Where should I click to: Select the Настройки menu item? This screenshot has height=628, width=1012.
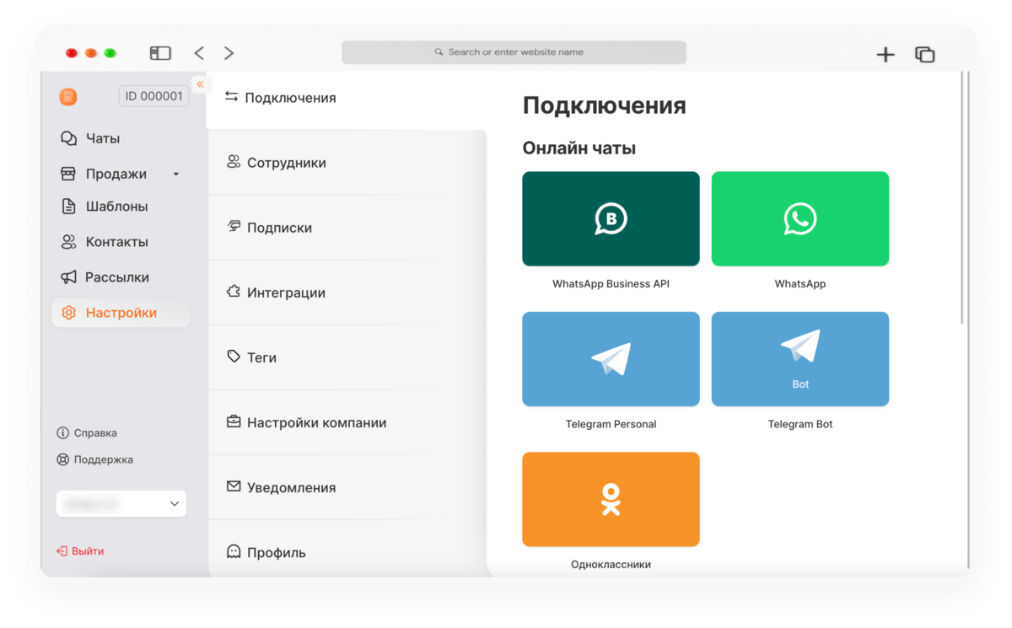(121, 313)
